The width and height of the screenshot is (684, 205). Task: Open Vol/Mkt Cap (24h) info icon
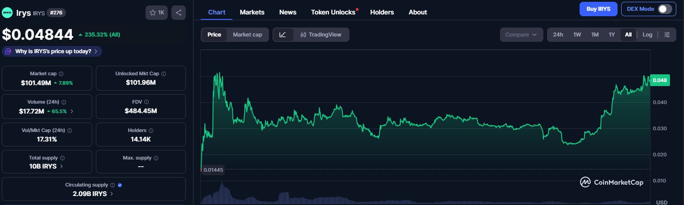(69, 130)
